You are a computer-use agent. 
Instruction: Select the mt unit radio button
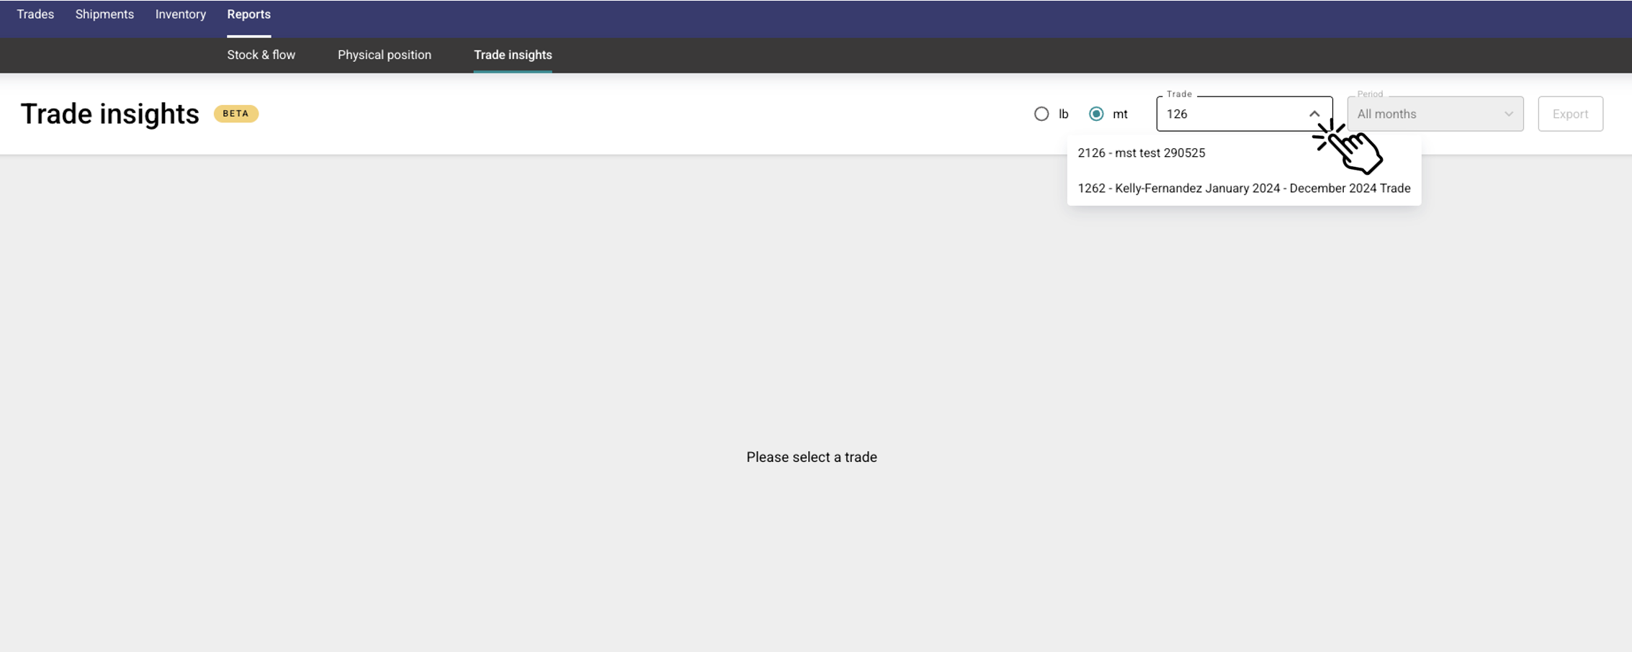point(1096,114)
